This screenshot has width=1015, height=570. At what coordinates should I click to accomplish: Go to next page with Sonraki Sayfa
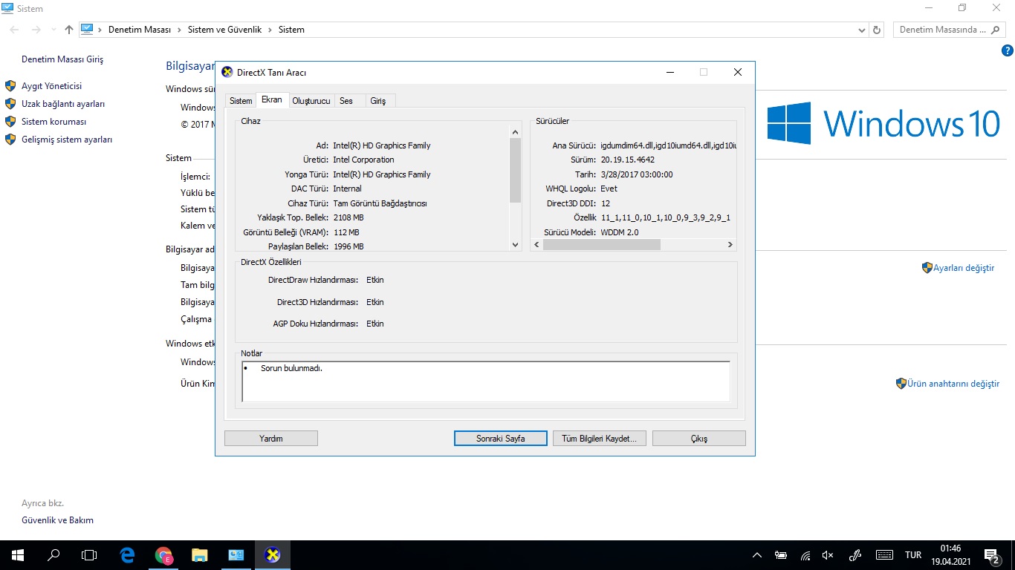[501, 439]
